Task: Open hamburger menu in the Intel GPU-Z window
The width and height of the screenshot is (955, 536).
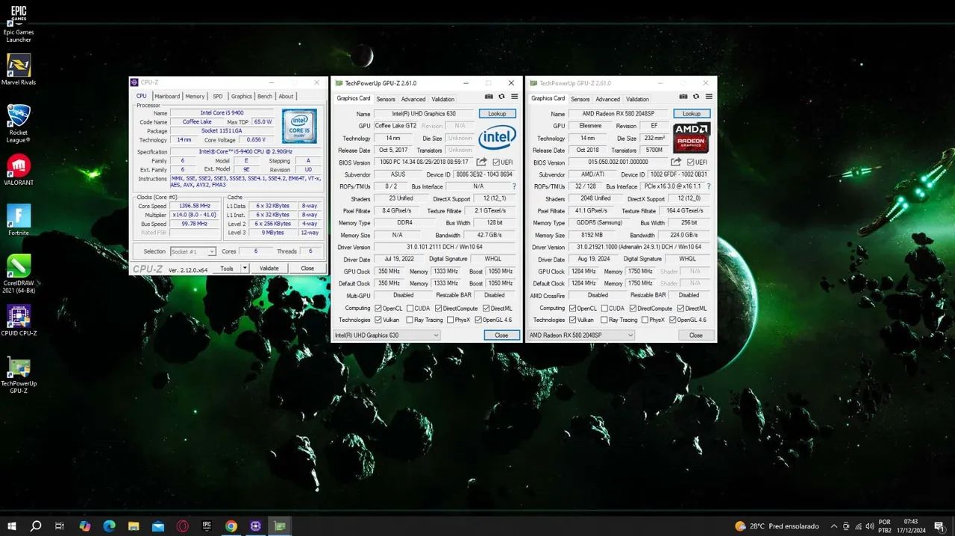Action: click(x=514, y=96)
